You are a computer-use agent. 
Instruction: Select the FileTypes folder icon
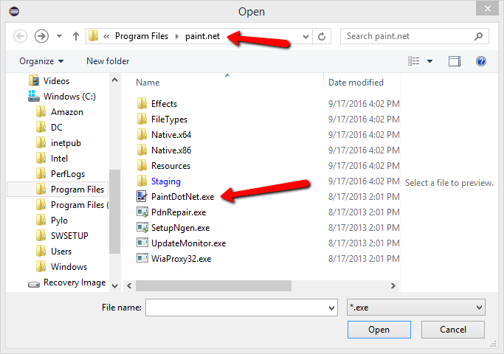(x=142, y=119)
